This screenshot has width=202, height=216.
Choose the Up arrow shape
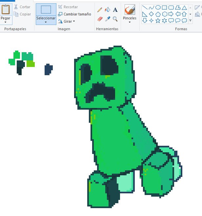[x=184, y=14]
